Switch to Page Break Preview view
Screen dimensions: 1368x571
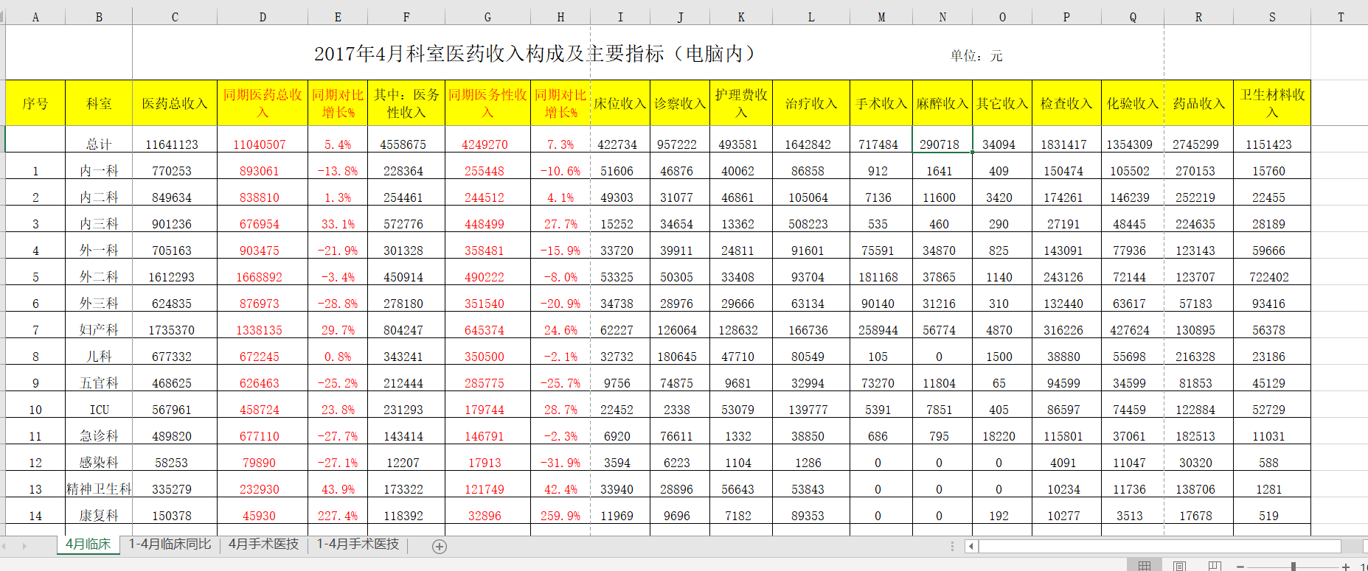1215,566
